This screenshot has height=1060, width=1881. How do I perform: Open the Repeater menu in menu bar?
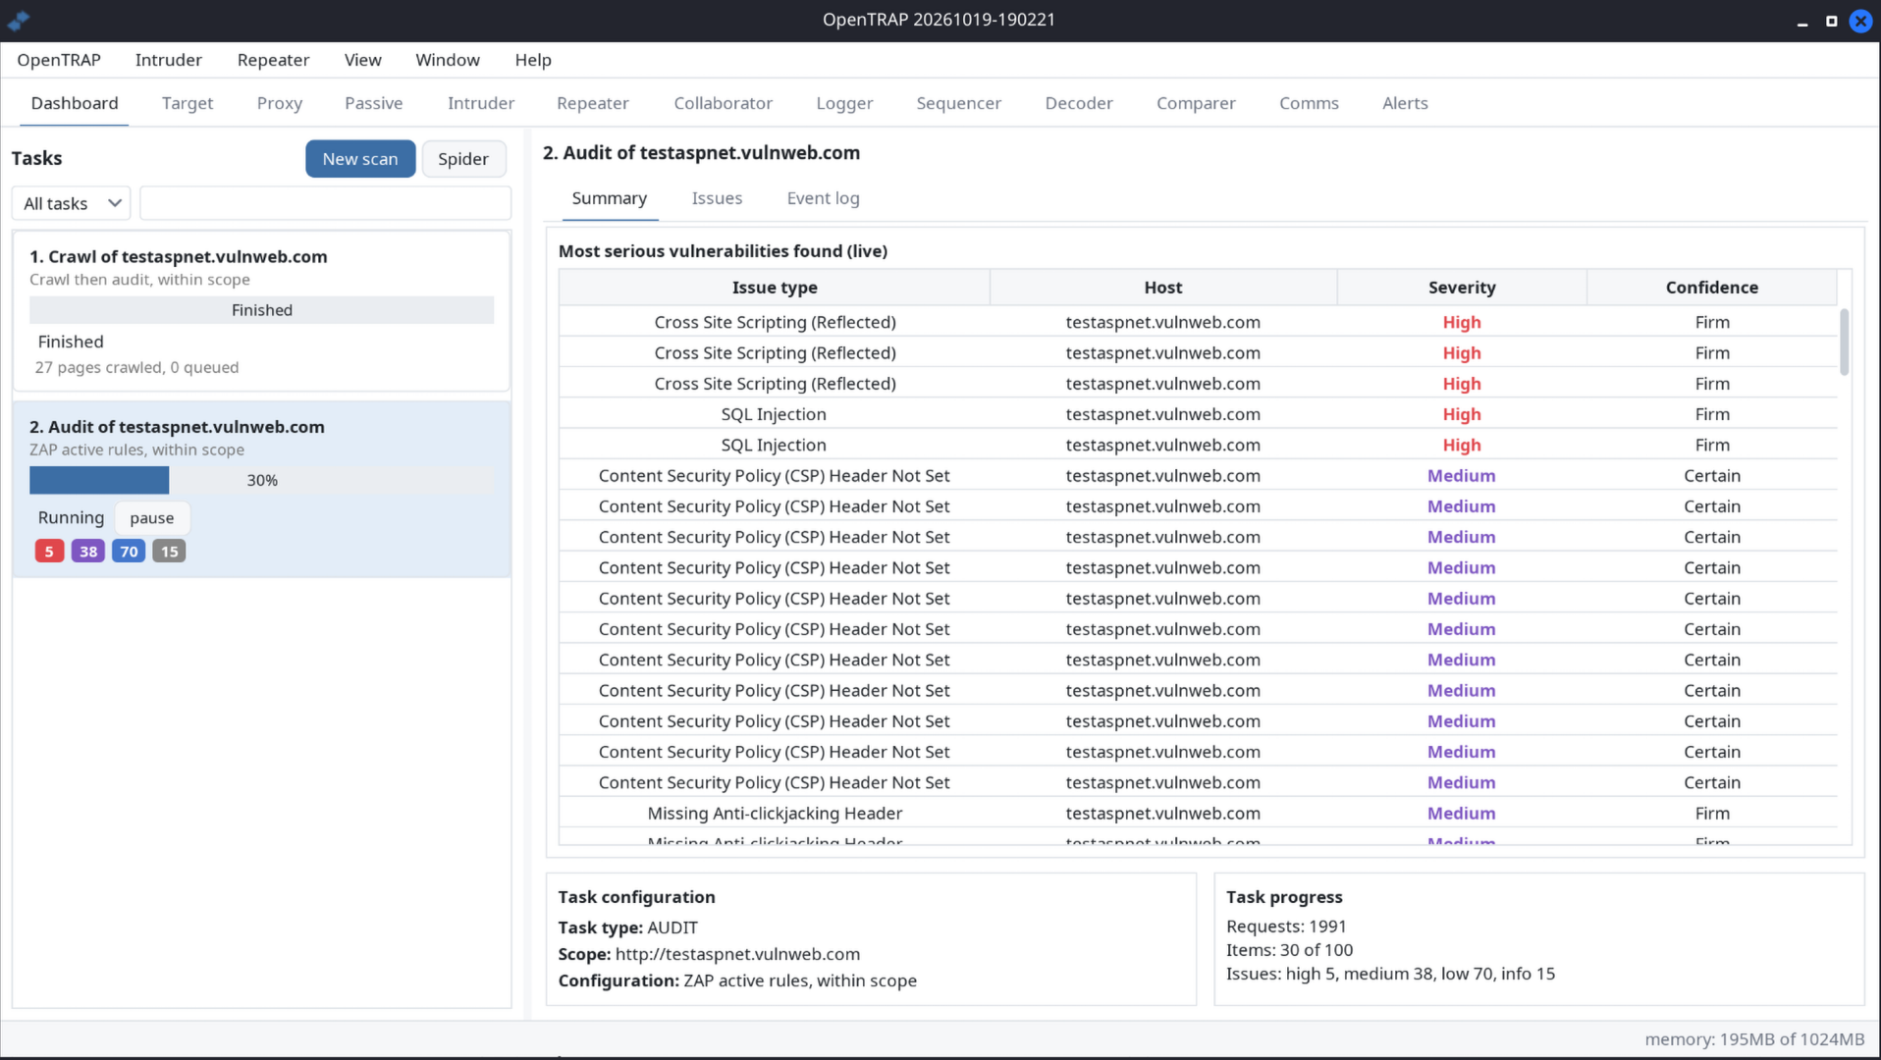click(273, 60)
